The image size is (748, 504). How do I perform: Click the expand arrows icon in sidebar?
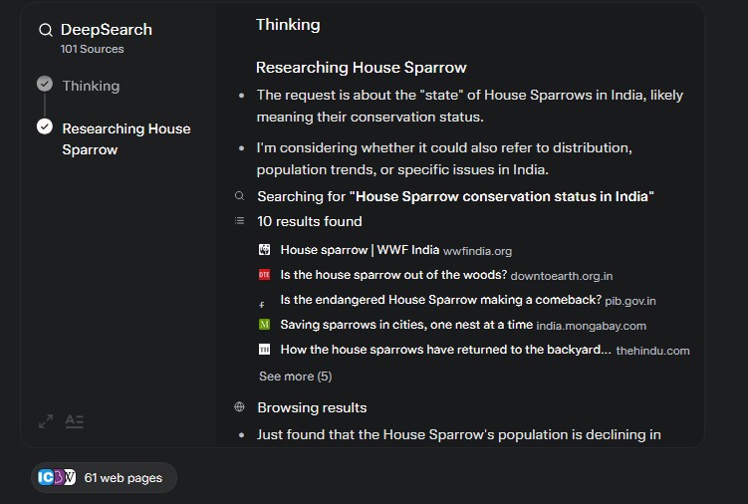click(46, 421)
